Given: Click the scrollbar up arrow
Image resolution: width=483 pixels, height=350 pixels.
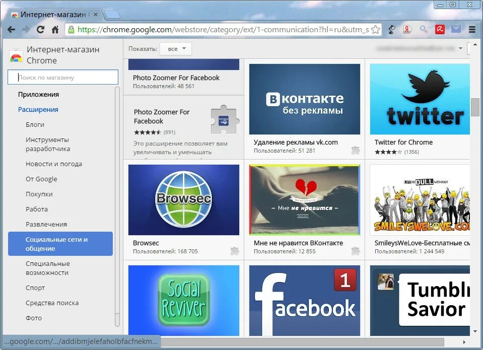Looking at the screenshot, I should (474, 45).
